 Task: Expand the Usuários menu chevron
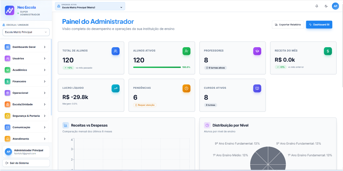coord(45,58)
